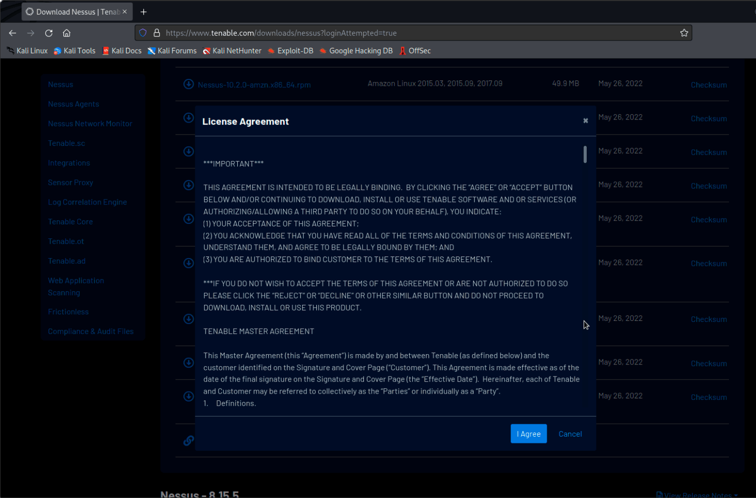Expand View Release Notes dropdown
Image resolution: width=756 pixels, height=498 pixels.
point(697,495)
